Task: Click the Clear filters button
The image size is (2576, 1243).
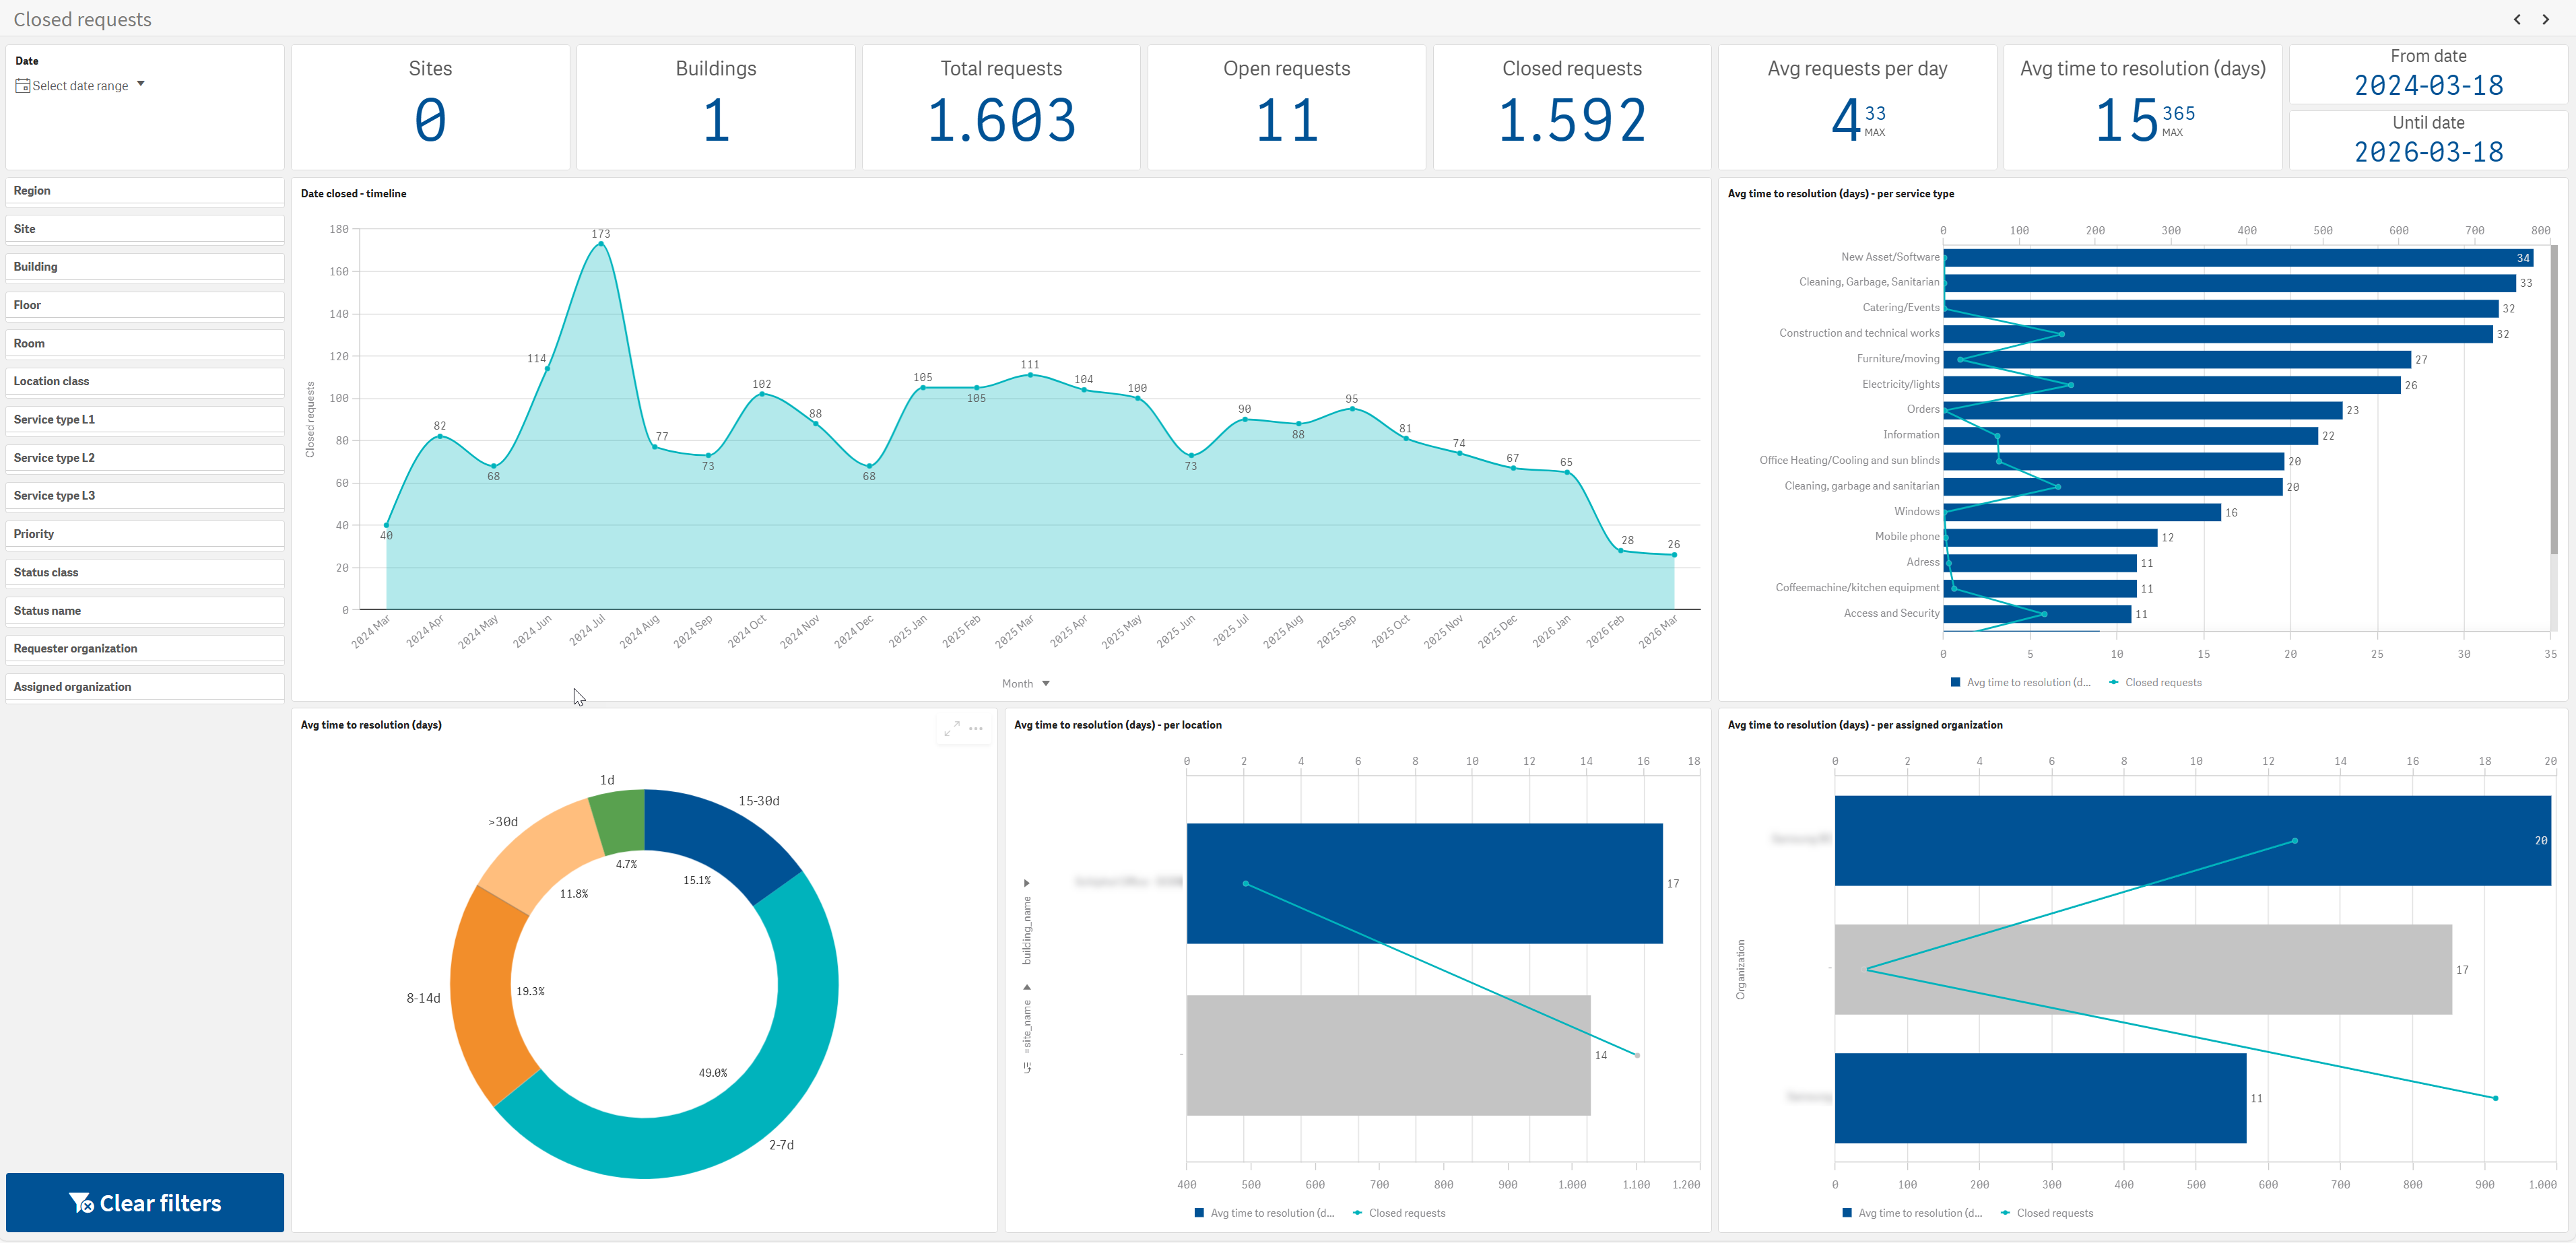Action: pos(145,1202)
